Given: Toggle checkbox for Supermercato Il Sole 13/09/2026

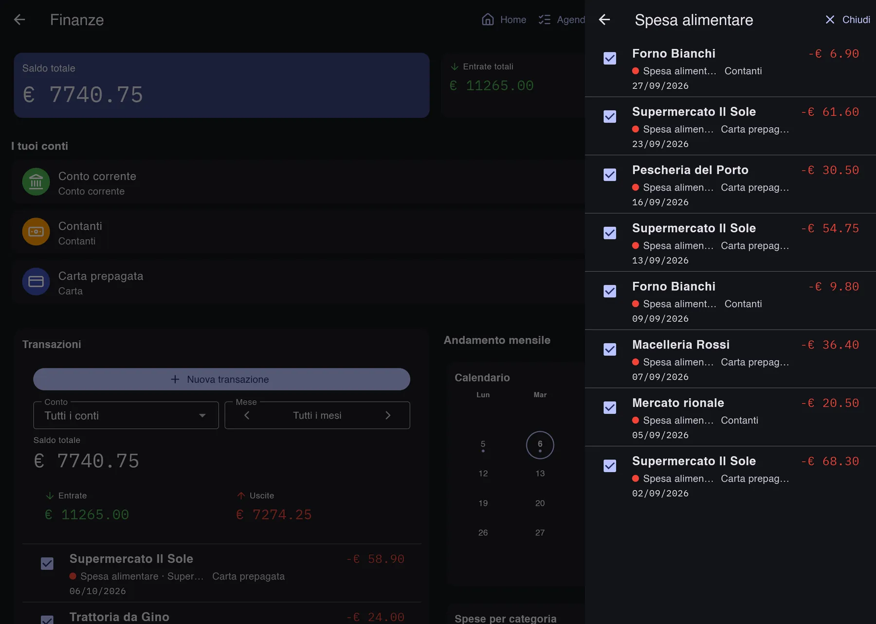Looking at the screenshot, I should tap(610, 233).
